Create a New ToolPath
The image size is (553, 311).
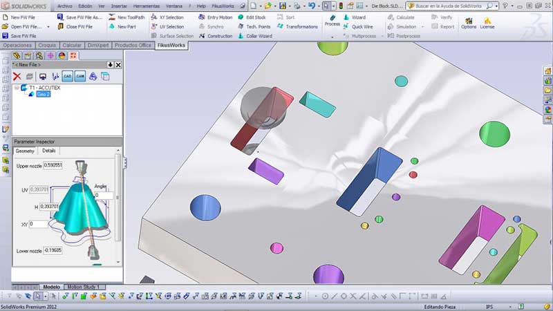126,17
